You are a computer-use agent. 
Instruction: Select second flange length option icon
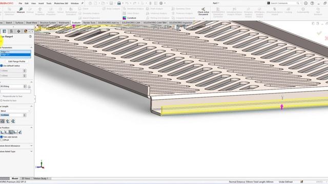(8, 121)
